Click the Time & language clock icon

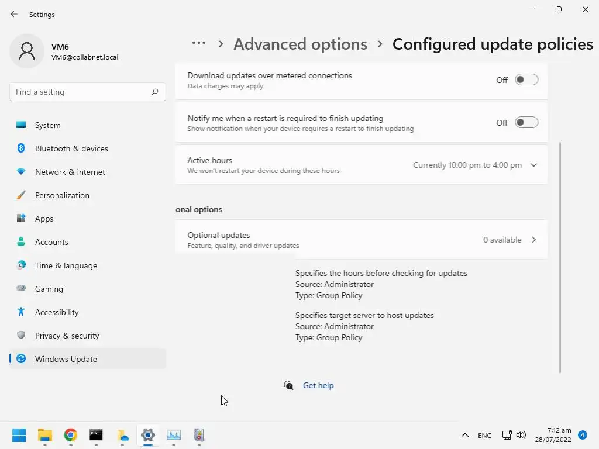tap(21, 265)
